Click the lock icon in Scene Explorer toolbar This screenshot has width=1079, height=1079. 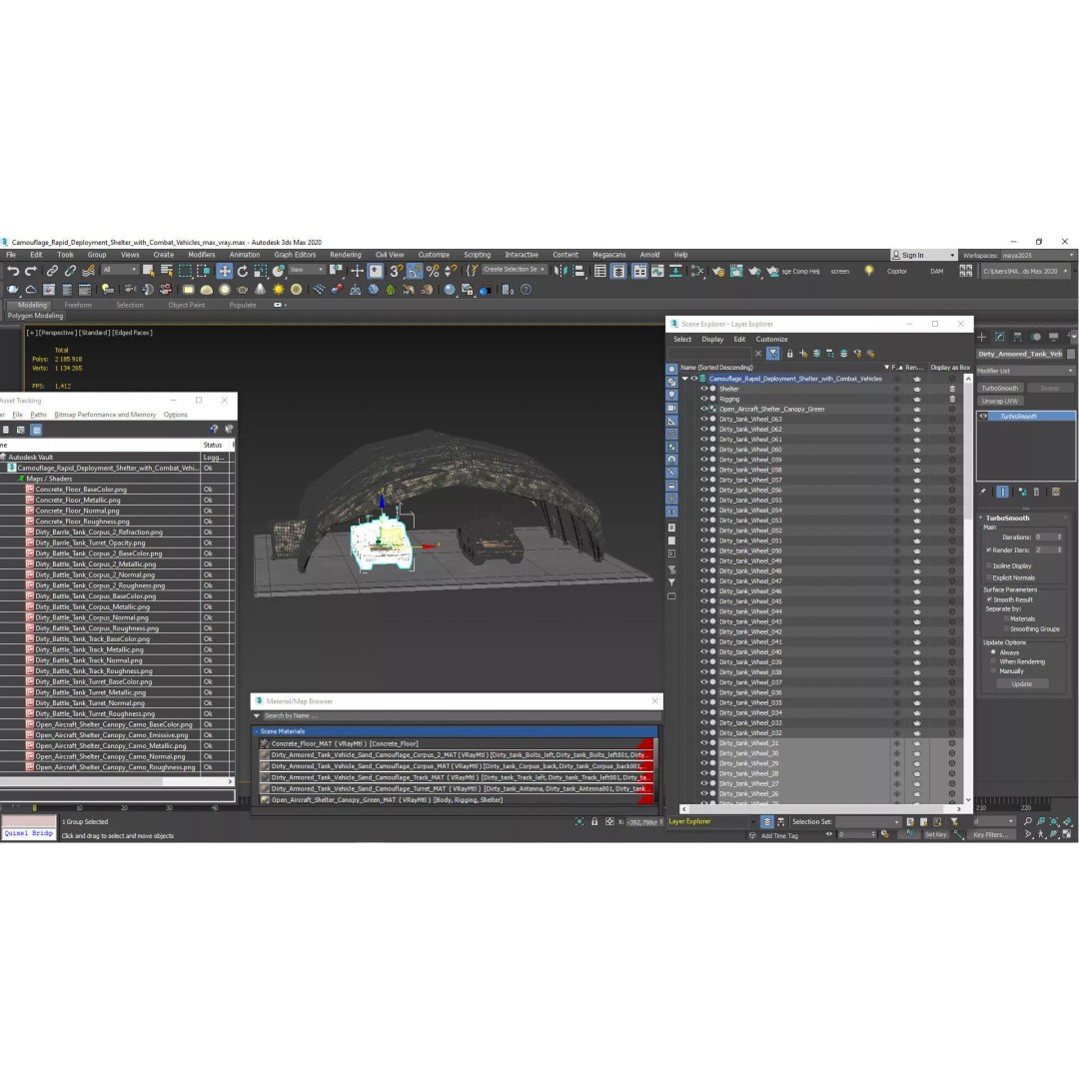(x=789, y=353)
